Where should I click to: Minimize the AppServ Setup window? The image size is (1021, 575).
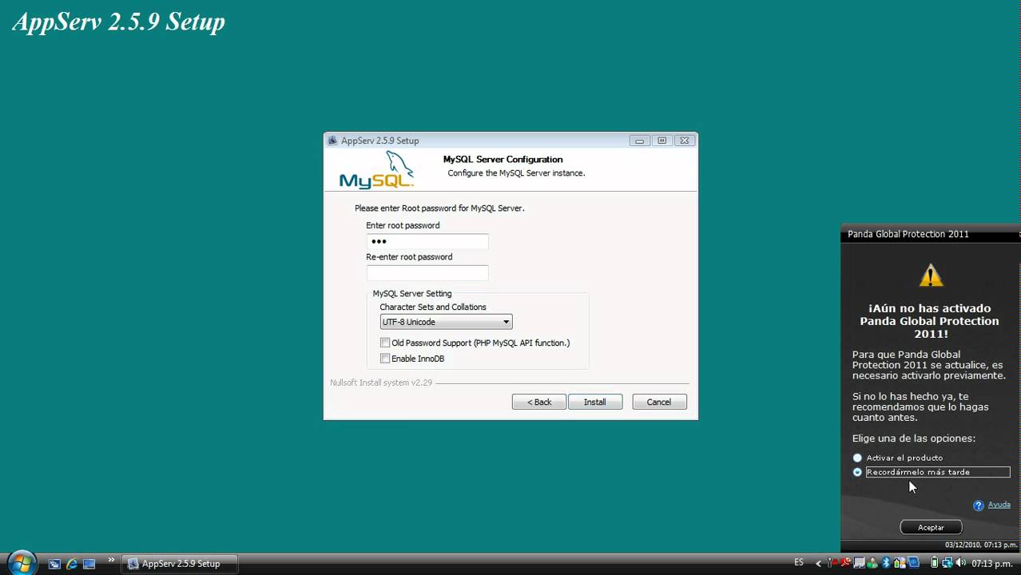point(639,141)
